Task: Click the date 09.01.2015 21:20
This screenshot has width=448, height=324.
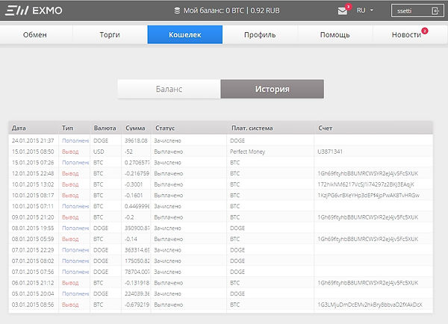Action: [33, 217]
